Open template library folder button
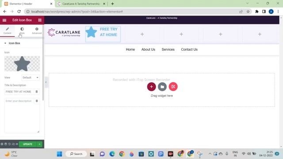 click(x=162, y=87)
